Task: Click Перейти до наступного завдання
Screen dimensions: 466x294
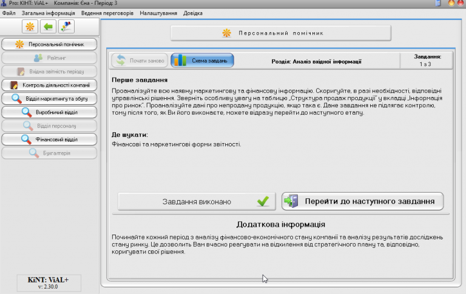Action: coord(363,201)
